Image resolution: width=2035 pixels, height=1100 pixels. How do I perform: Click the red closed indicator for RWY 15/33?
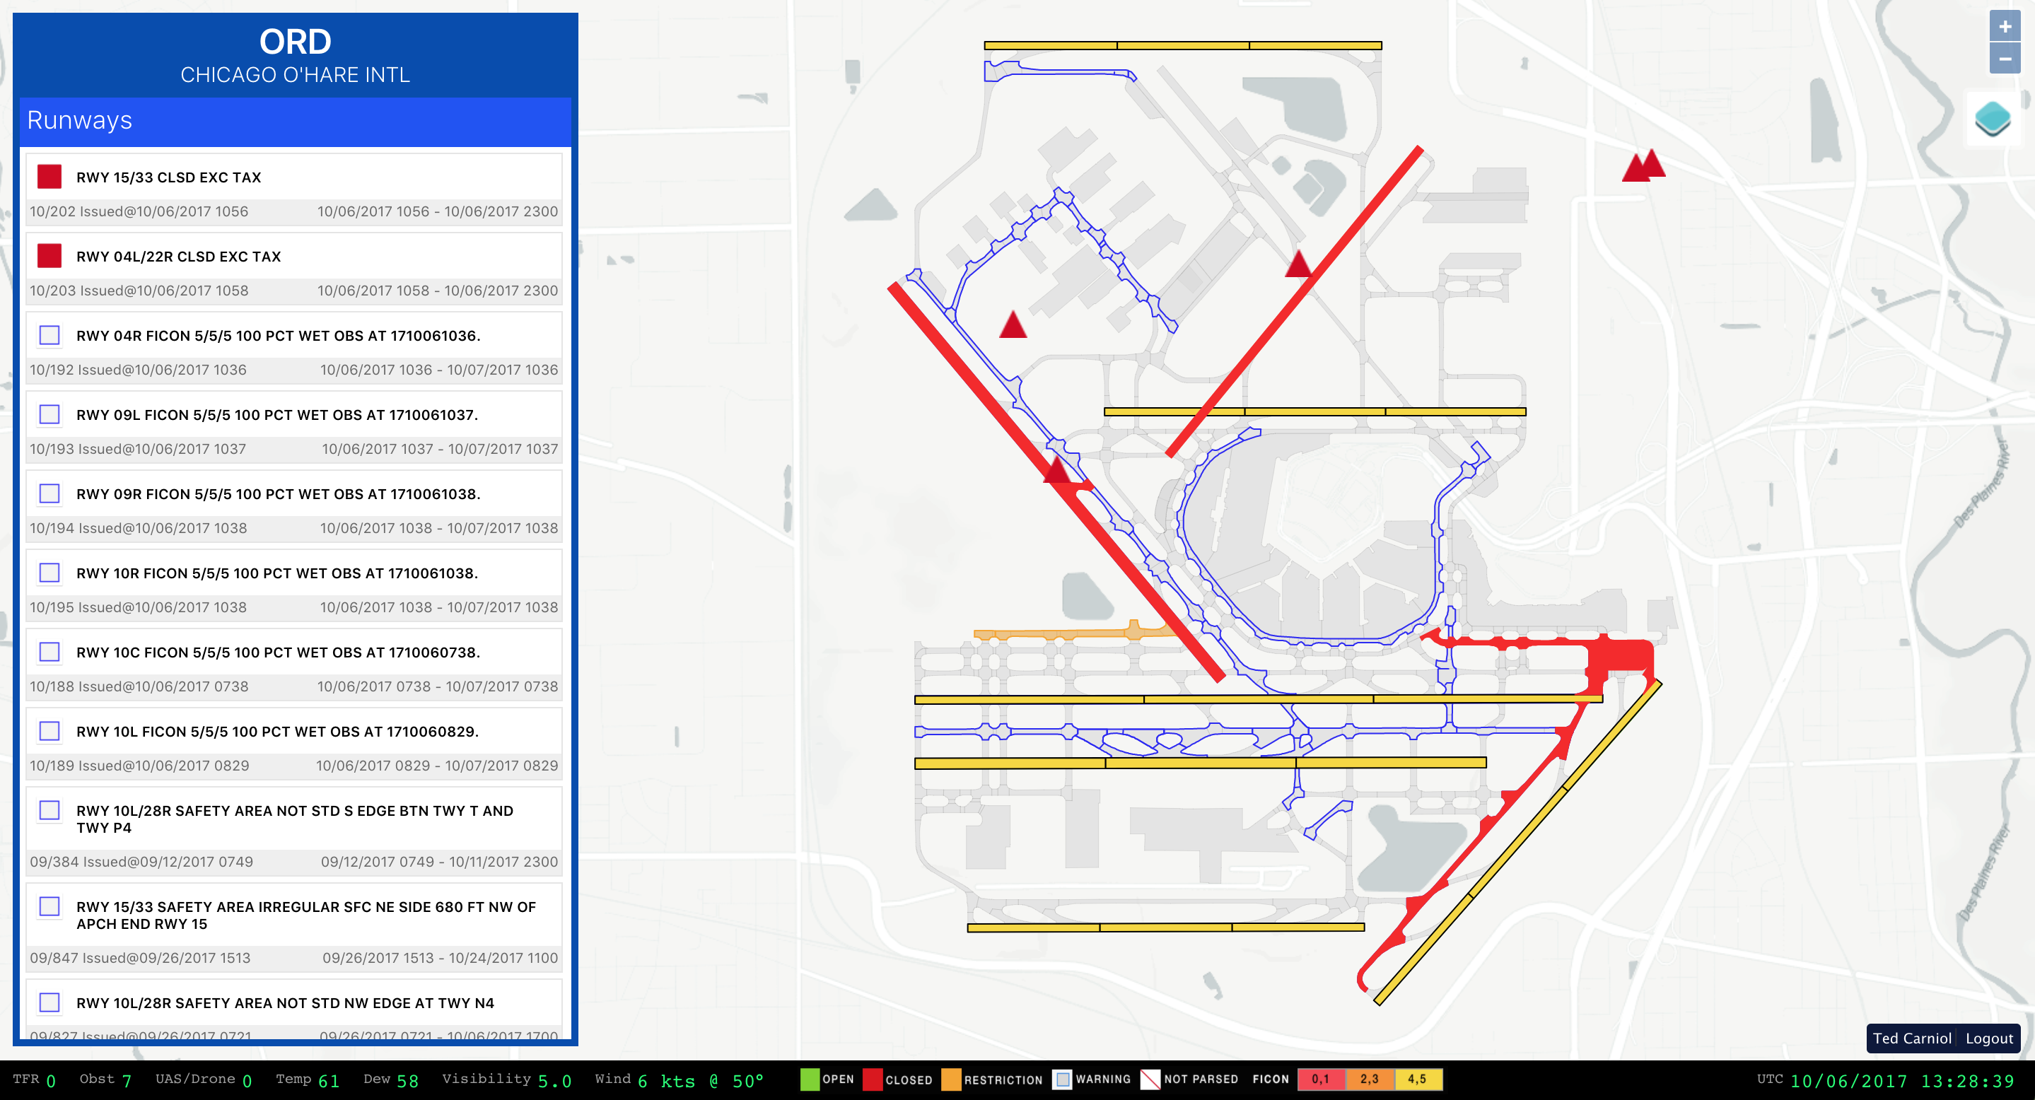click(49, 177)
